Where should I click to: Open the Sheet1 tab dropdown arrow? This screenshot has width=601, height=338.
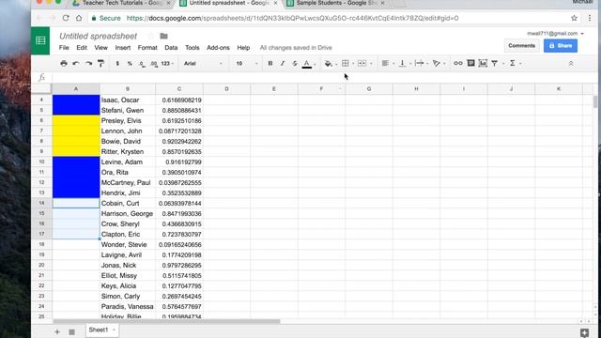(x=114, y=330)
